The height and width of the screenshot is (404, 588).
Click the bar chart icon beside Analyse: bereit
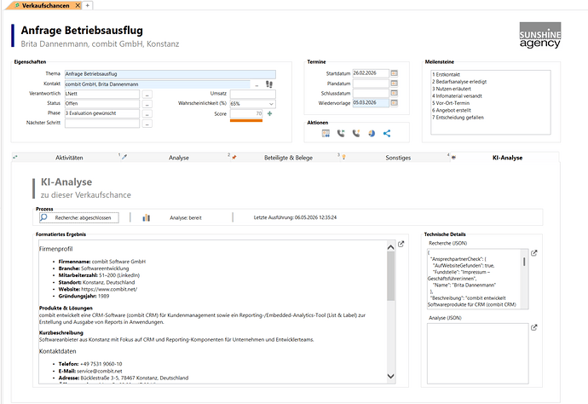pos(147,217)
